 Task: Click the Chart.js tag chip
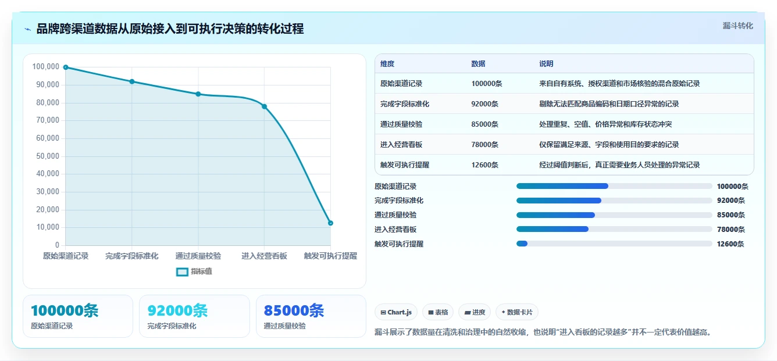pos(396,312)
